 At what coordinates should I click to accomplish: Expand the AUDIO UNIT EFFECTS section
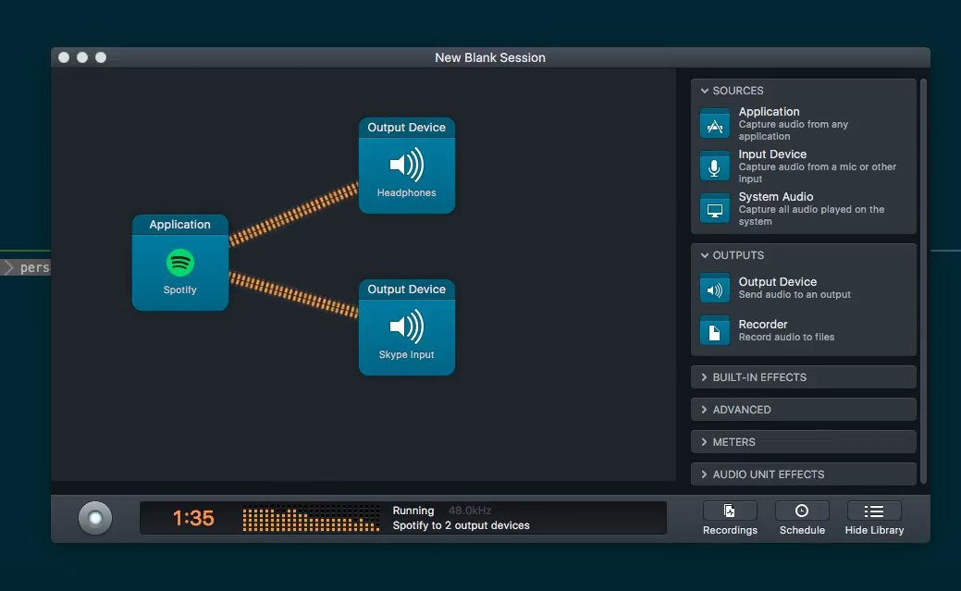(x=804, y=474)
